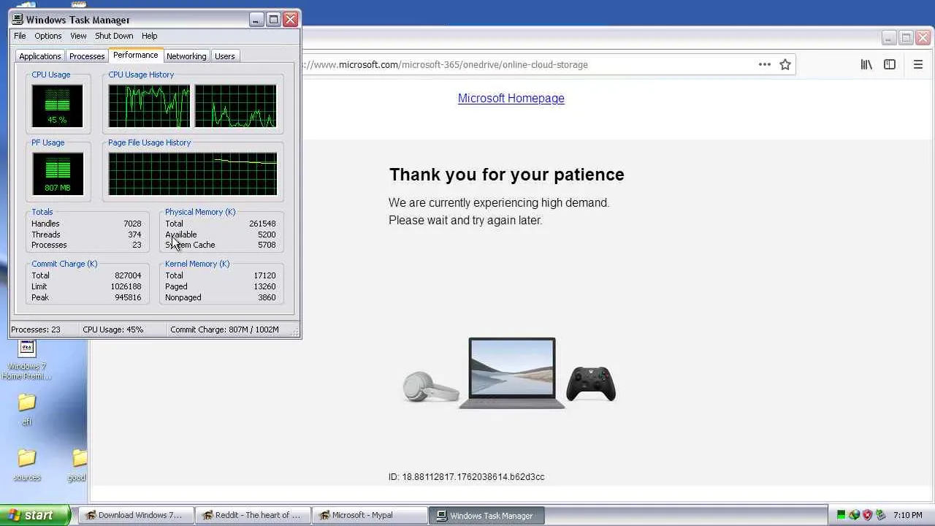This screenshot has width=935, height=526.
Task: Click the Available memory value 5200
Action: (267, 235)
